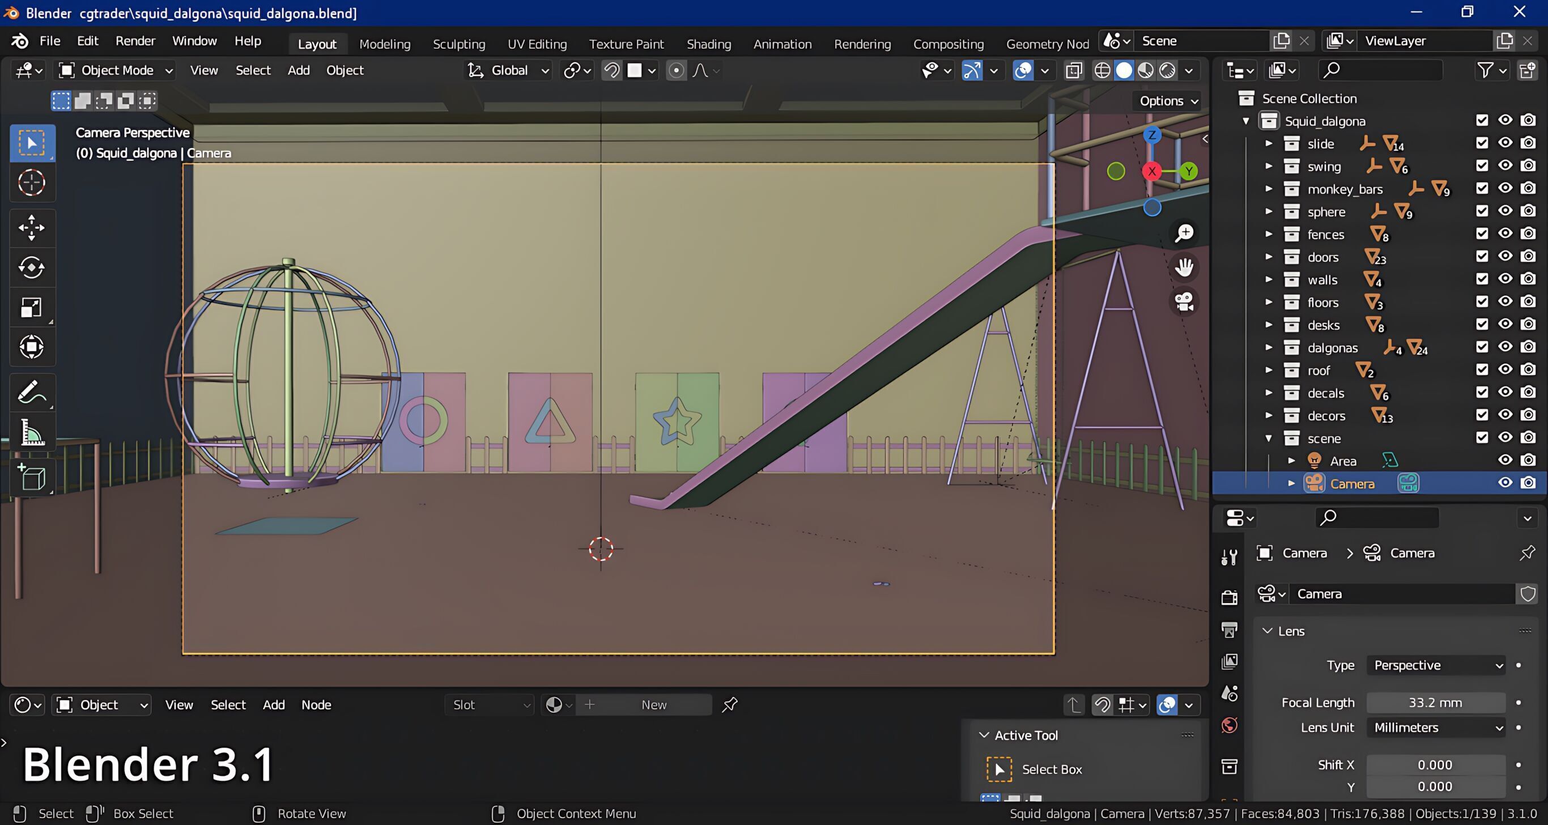
Task: Expand the dalgonas collection tree
Action: click(1269, 347)
